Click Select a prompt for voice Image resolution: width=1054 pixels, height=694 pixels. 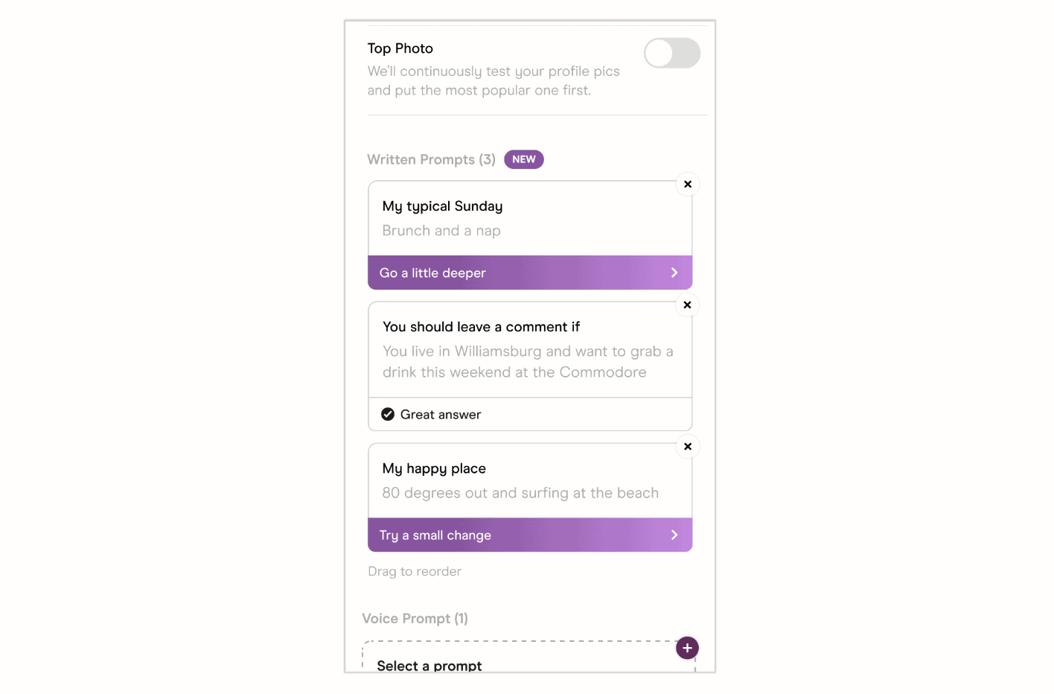click(x=429, y=665)
